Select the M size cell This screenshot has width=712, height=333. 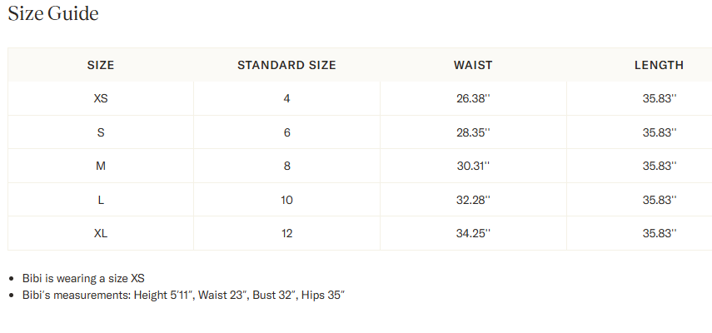tap(101, 166)
